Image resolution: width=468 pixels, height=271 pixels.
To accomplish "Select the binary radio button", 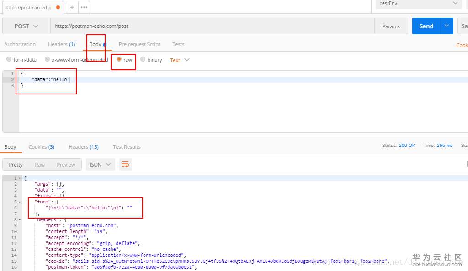I will [143, 59].
